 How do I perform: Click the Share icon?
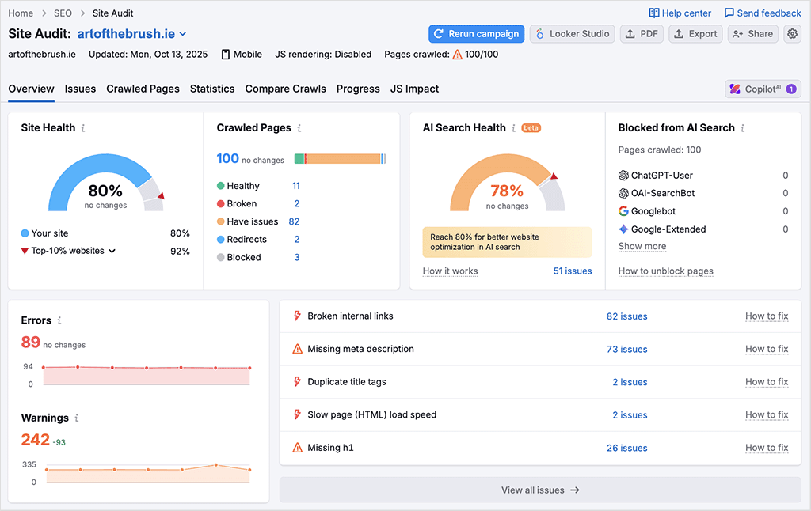(737, 33)
